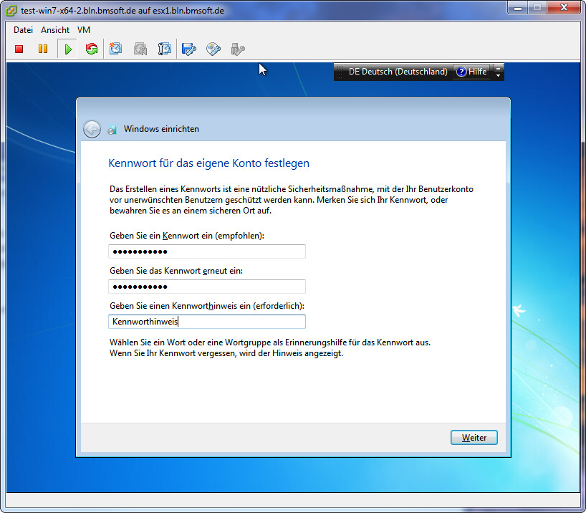Click the 'Windows einrichten' title text

tap(161, 129)
